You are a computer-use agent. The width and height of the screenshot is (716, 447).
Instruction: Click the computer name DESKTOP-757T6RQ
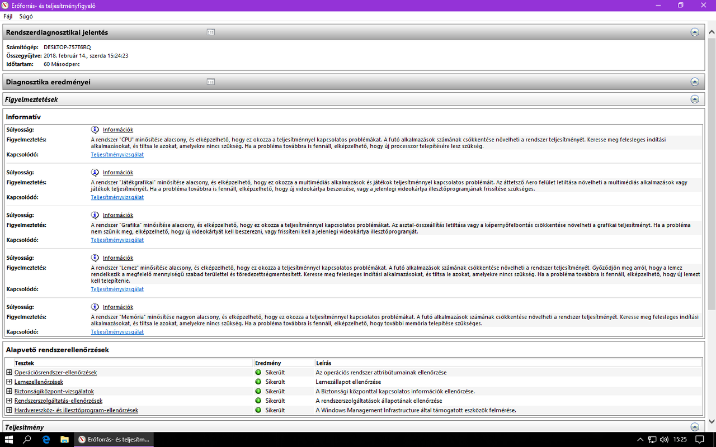pos(67,47)
